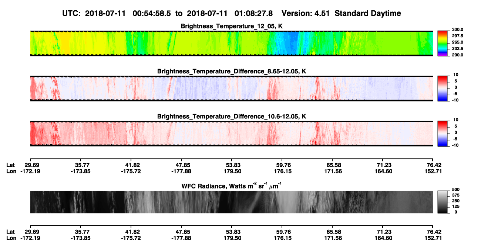
Task: Click the Brightness Temperature 12_05 image strip
Action: click(x=231, y=43)
